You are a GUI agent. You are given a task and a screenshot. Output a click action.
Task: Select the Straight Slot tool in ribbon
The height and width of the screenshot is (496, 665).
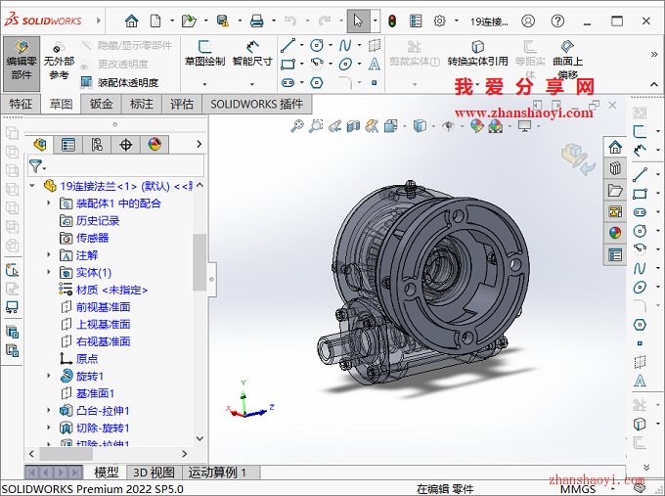(x=288, y=83)
